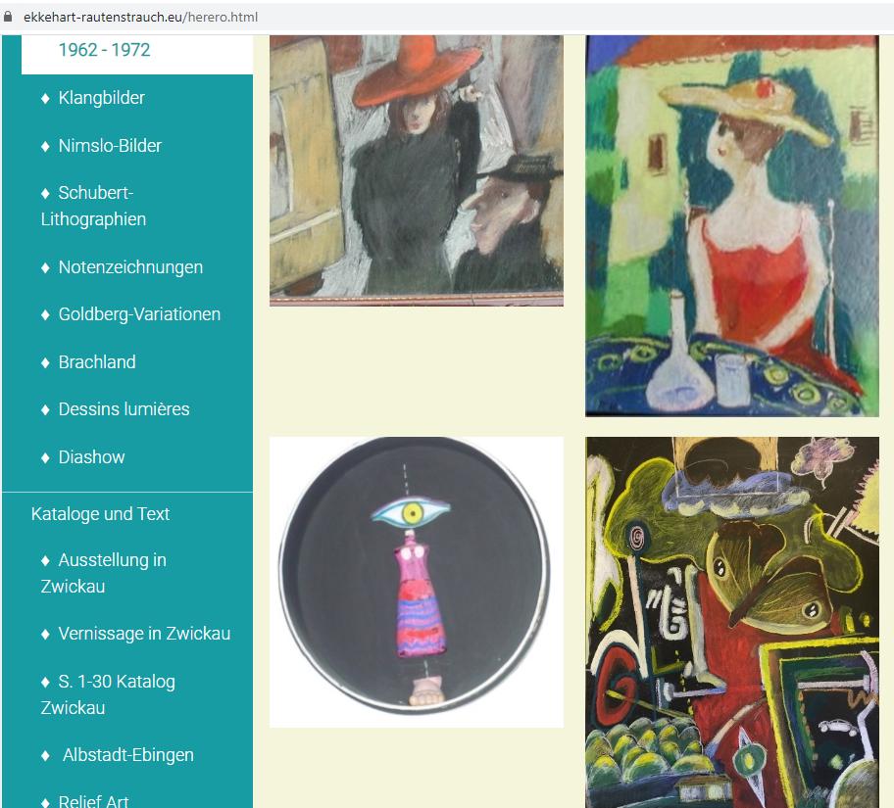Select Schubert-Lithographien in the sidebar
Screen dimensions: 894x808
[93, 206]
